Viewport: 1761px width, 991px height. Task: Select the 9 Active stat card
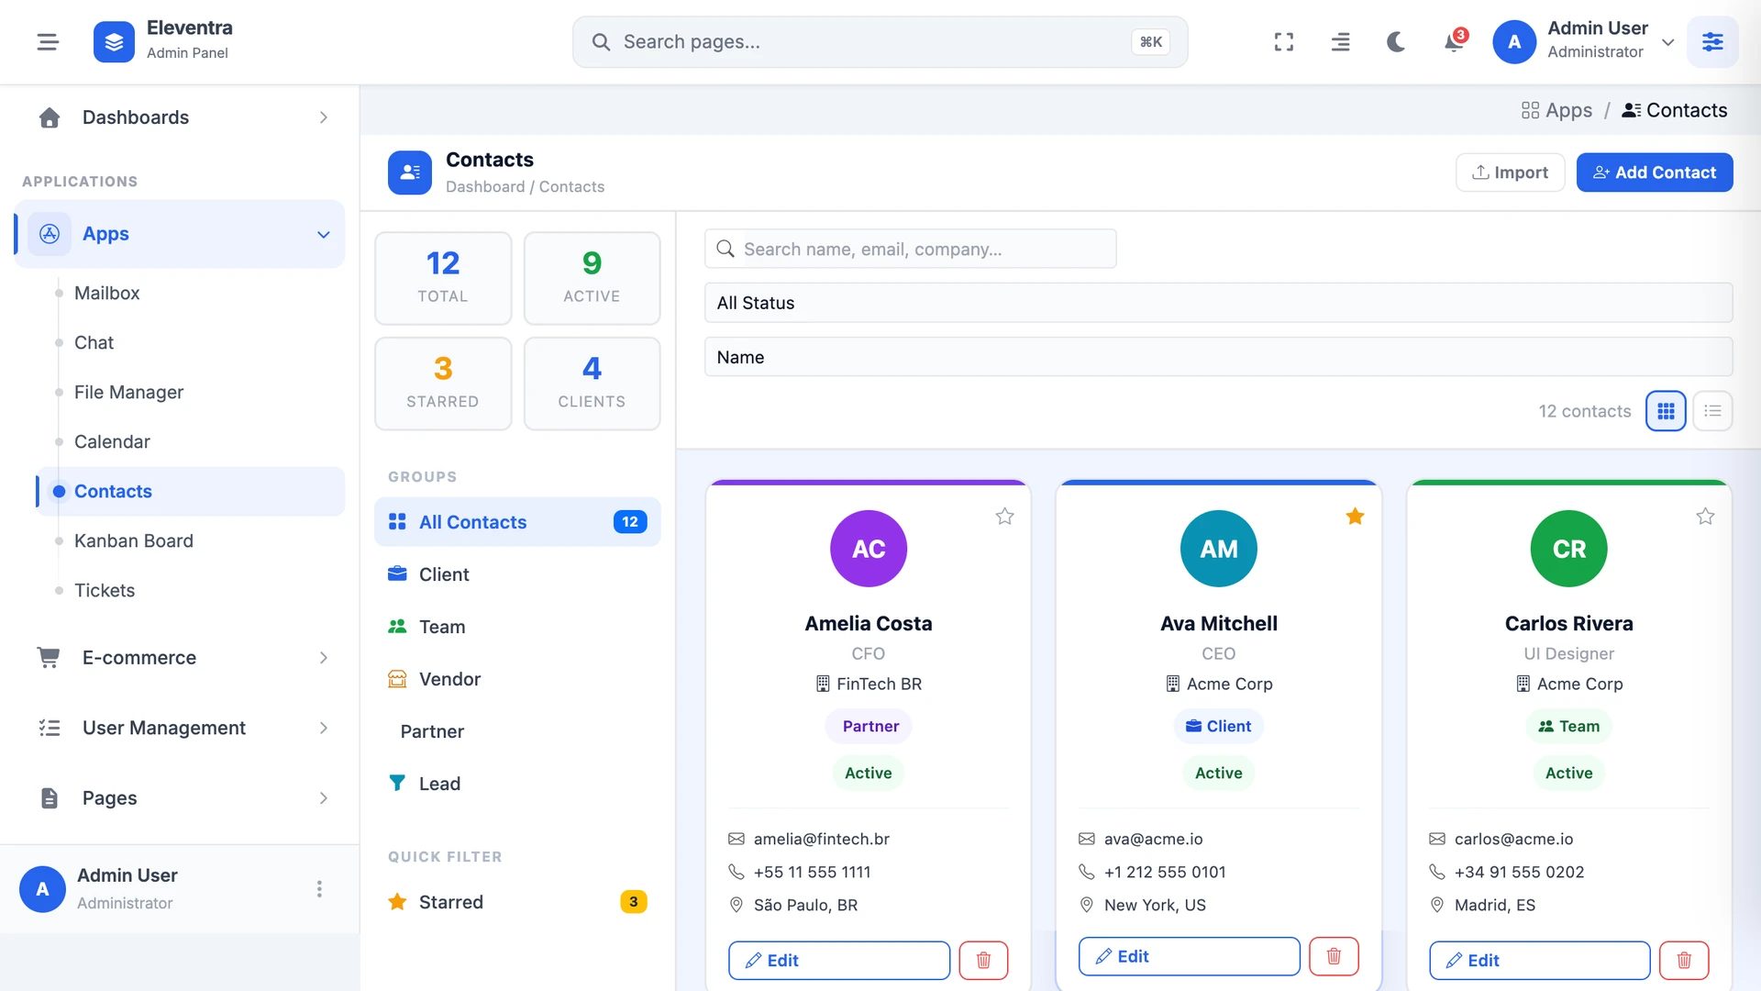[592, 278]
